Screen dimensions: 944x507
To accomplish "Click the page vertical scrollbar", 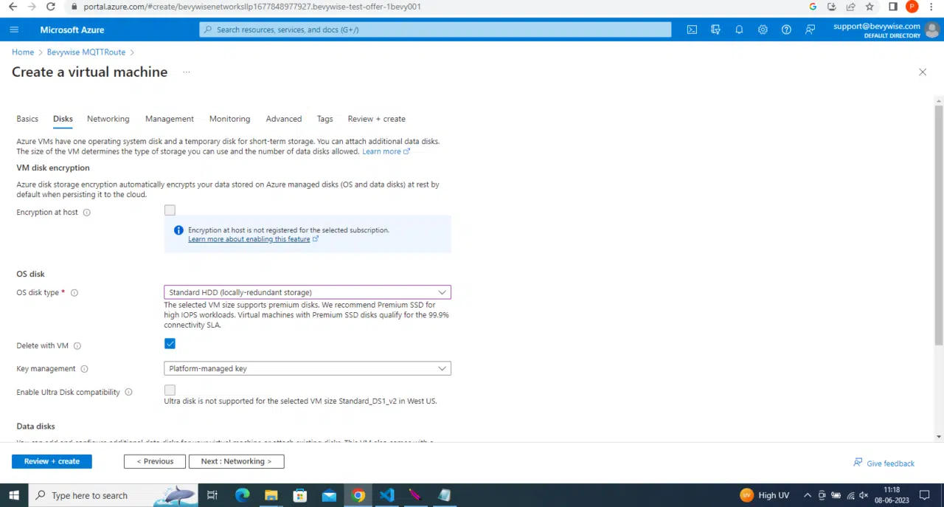I will (939, 225).
